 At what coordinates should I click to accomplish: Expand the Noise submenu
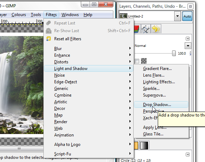click(x=89, y=75)
